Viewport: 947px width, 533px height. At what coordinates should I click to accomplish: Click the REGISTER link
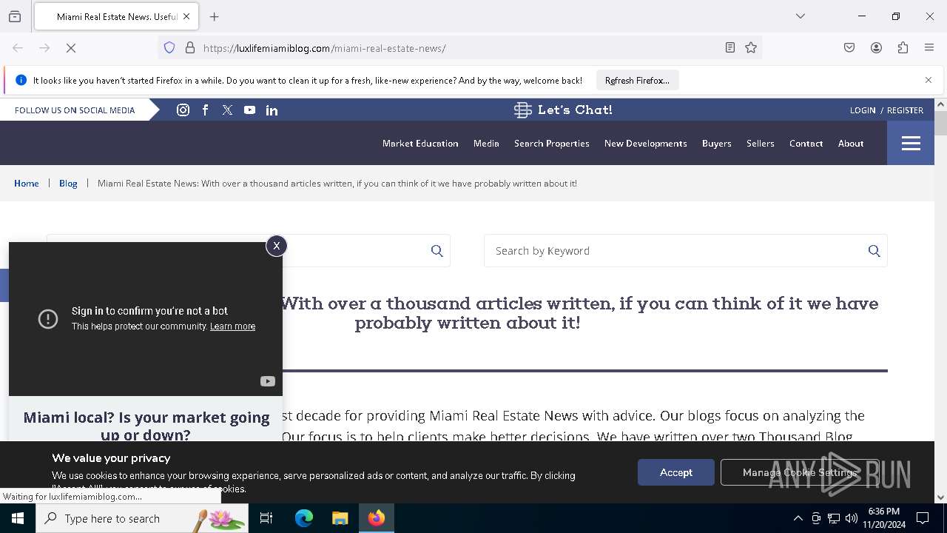[905, 110]
